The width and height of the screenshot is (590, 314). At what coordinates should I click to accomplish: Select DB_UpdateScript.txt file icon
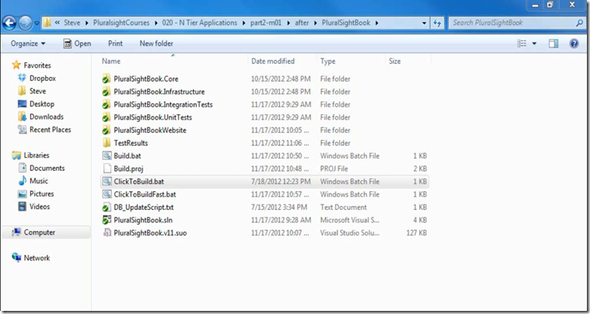(106, 208)
